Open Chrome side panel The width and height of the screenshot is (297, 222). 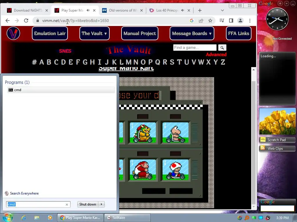231,21
